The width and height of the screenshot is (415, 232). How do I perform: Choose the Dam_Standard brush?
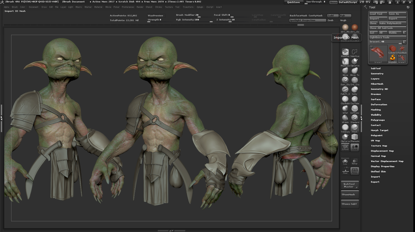tap(345, 81)
